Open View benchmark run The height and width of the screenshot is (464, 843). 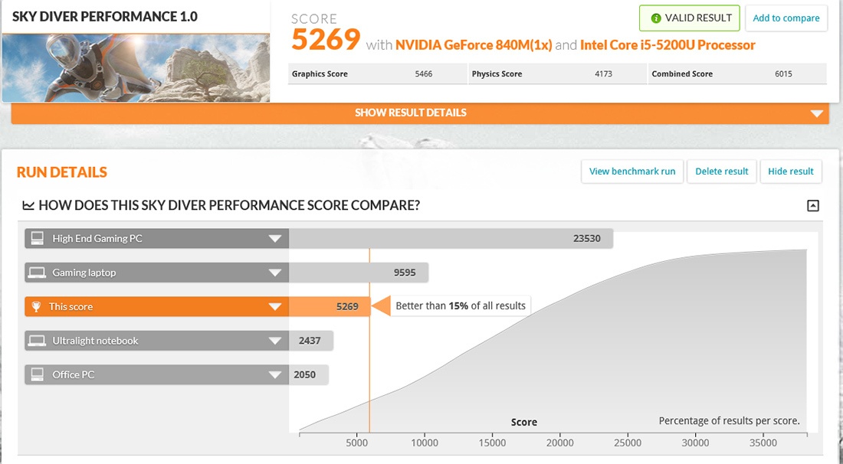click(632, 172)
